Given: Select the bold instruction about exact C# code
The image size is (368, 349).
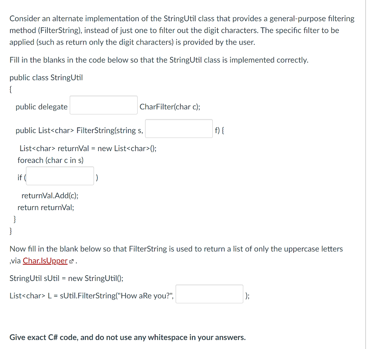Looking at the screenshot, I should click(128, 337).
